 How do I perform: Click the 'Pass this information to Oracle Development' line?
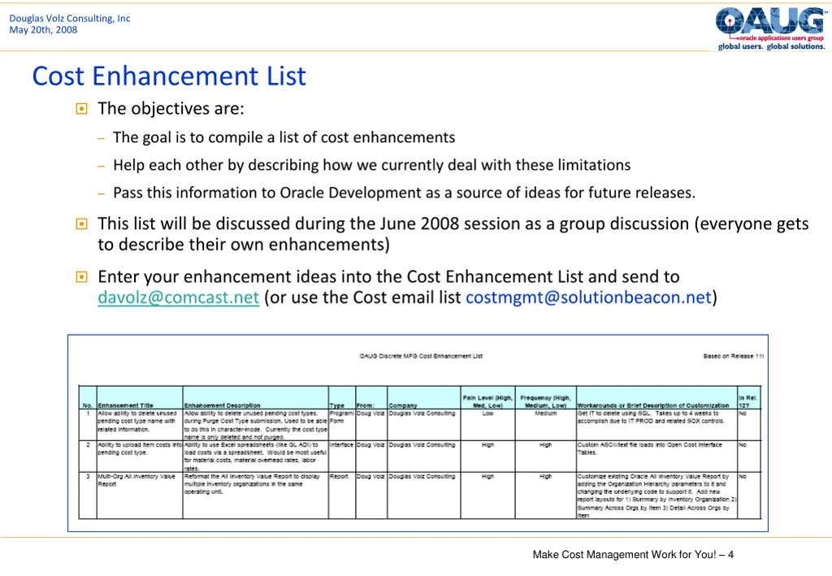(x=404, y=193)
